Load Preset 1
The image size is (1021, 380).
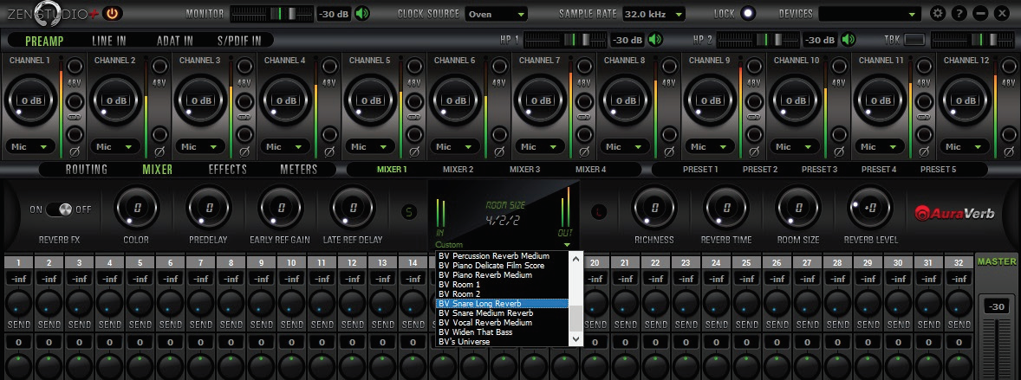[700, 170]
